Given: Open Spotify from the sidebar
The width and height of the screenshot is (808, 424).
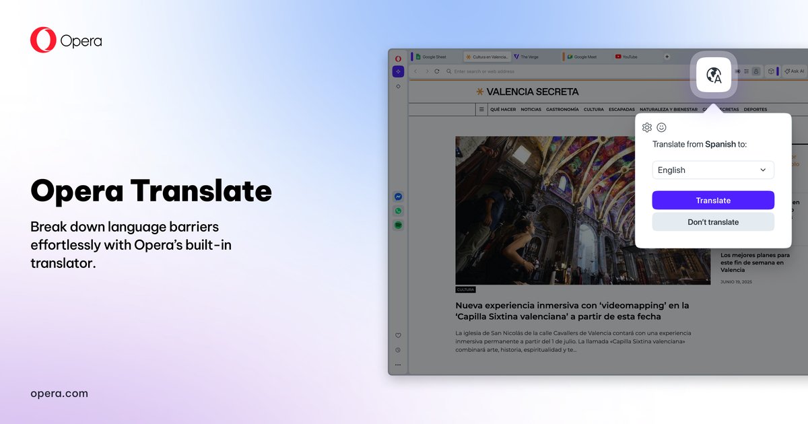Looking at the screenshot, I should 399,225.
